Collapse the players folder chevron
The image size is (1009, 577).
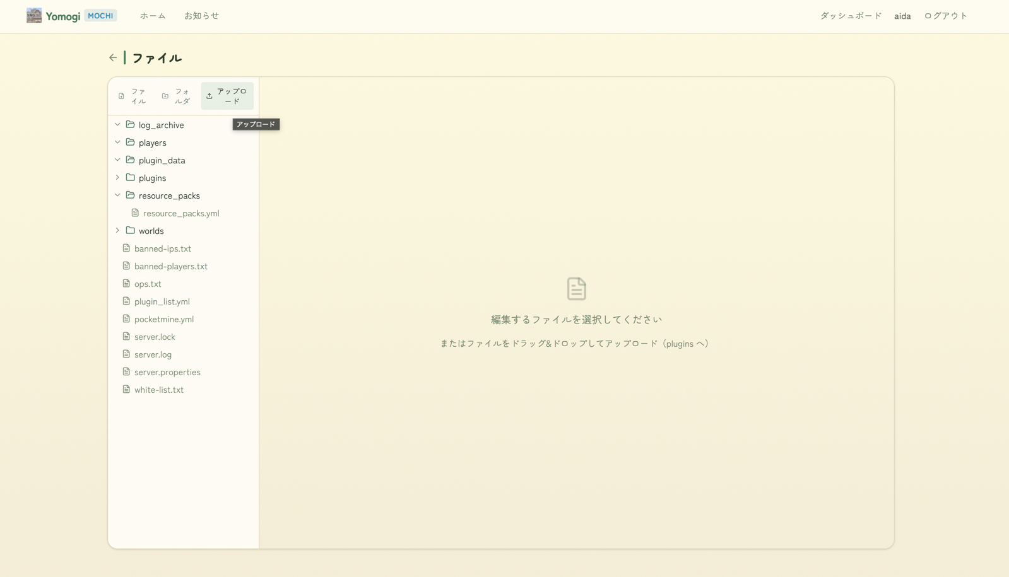tap(117, 143)
